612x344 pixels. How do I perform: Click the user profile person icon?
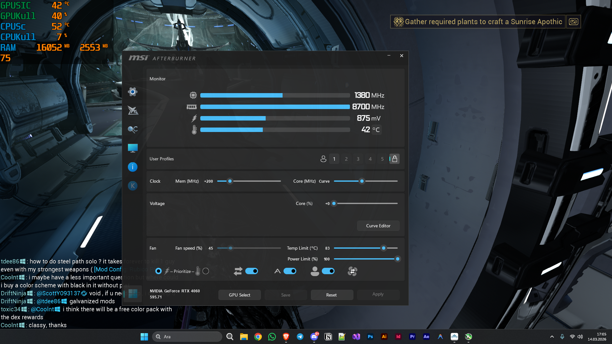[323, 159]
